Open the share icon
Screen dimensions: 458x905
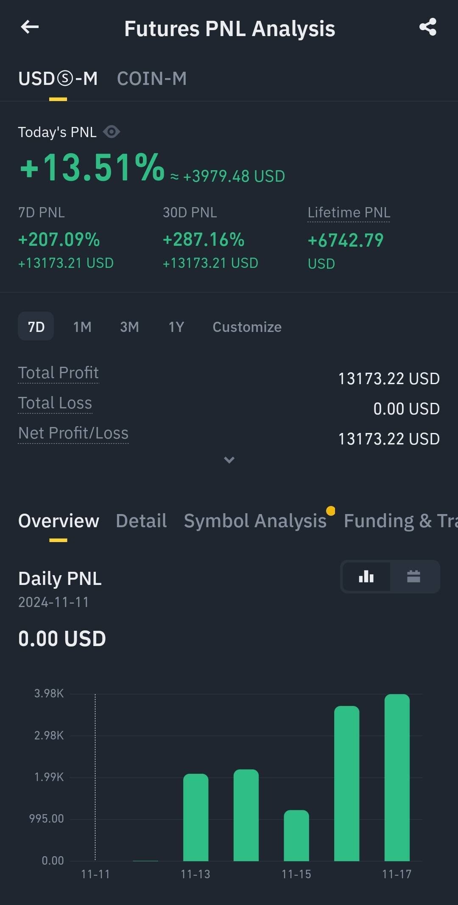[427, 28]
